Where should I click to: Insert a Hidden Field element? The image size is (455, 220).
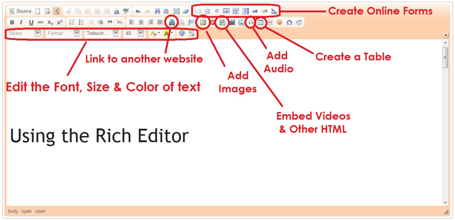tap(274, 11)
